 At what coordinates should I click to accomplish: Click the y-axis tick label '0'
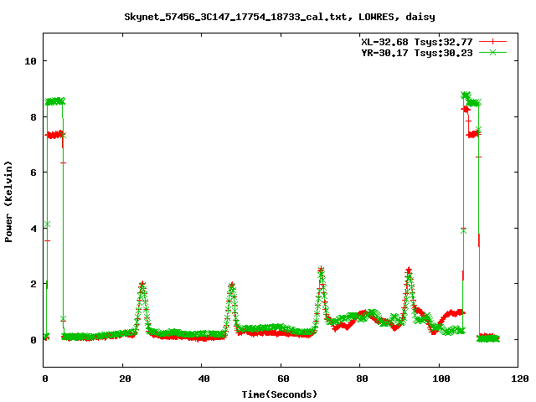[x=33, y=340]
